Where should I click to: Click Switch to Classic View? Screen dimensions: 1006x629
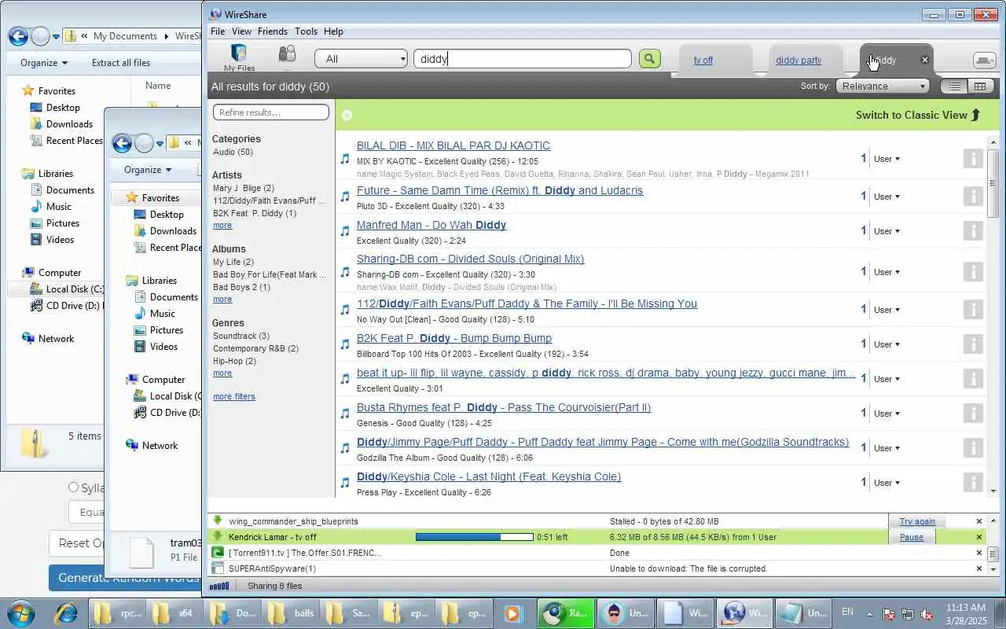click(x=918, y=115)
